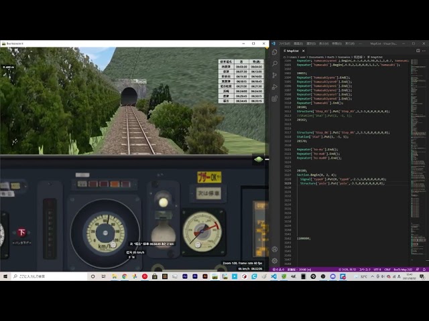Close the Map.txt editor tab
The width and height of the screenshot is (429, 321).
(303, 51)
